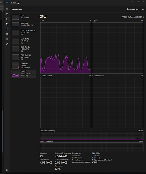Viewport: 146px width, 174px height.
Task: Click Run new task button
Action: (132, 9)
